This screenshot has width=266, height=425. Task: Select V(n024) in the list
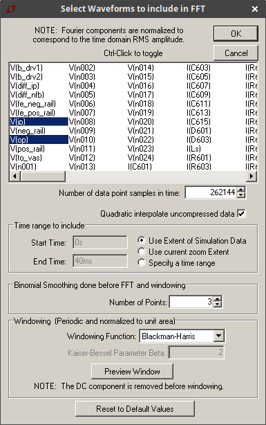(141, 158)
